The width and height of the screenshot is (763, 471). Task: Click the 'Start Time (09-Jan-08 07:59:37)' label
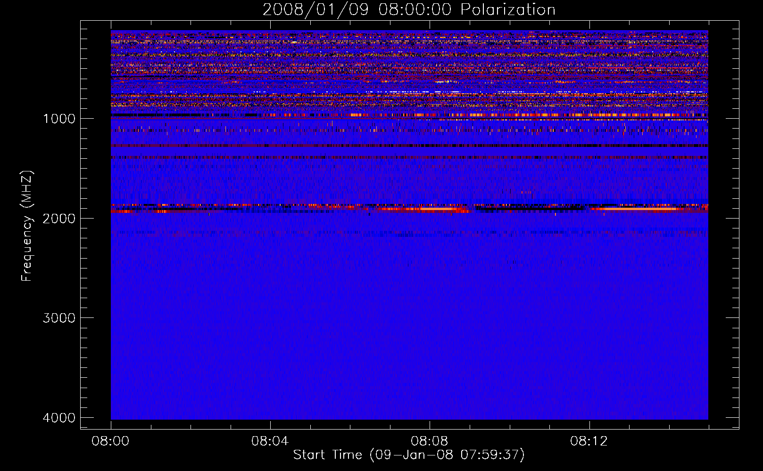pyautogui.click(x=409, y=455)
